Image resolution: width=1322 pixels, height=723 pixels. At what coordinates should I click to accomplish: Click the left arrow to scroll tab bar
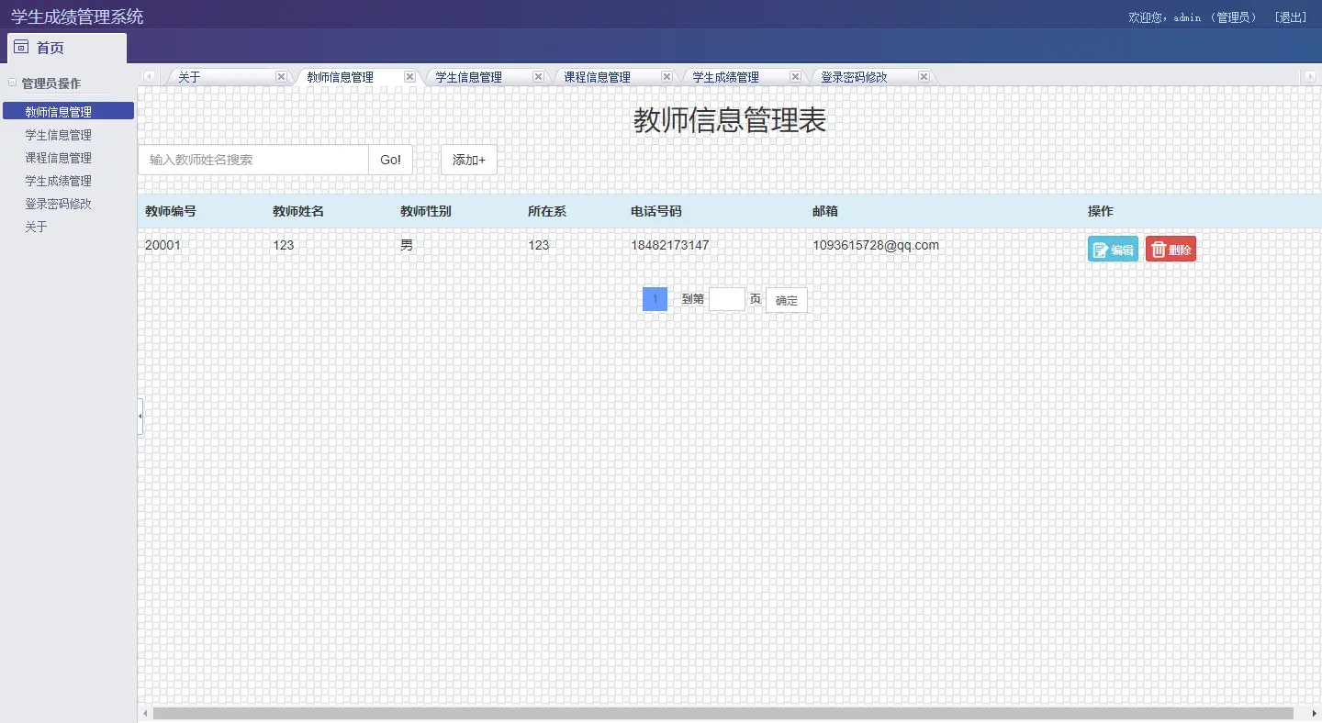point(148,76)
